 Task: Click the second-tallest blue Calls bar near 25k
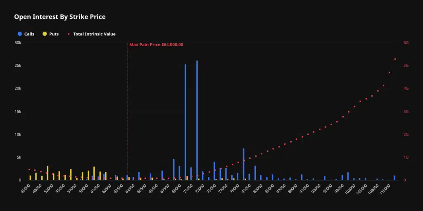185,122
